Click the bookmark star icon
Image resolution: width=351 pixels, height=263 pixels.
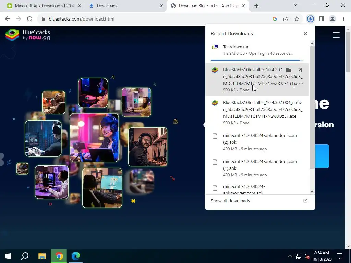coord(297,19)
